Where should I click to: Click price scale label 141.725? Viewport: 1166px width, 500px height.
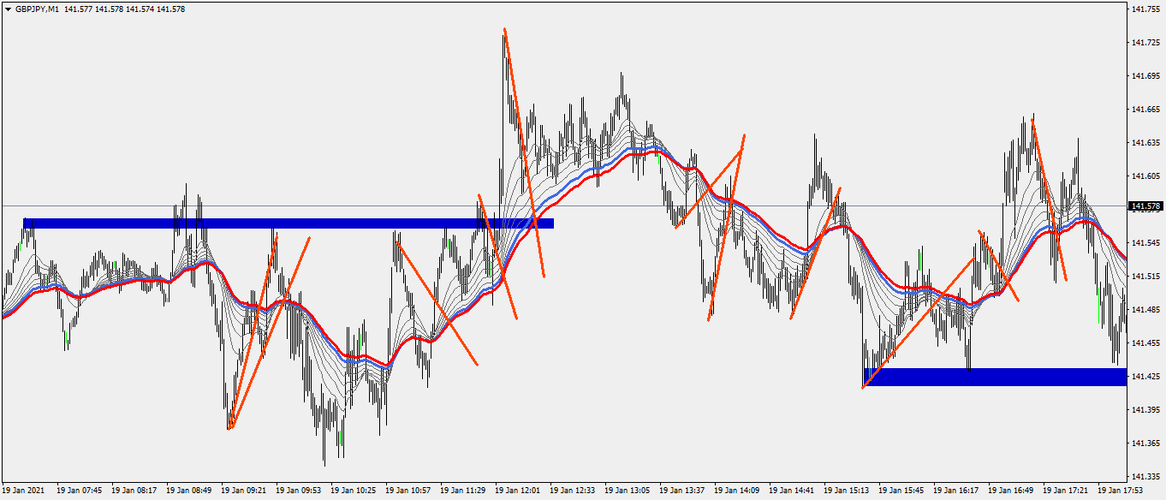[1145, 42]
